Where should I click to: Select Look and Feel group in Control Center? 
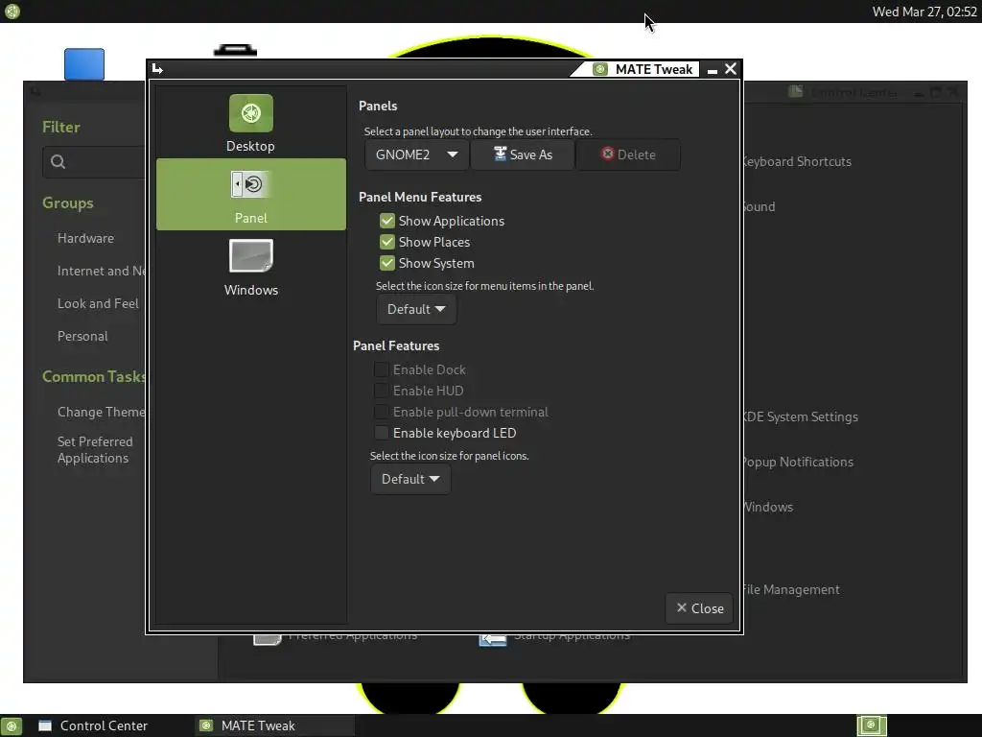(x=98, y=303)
